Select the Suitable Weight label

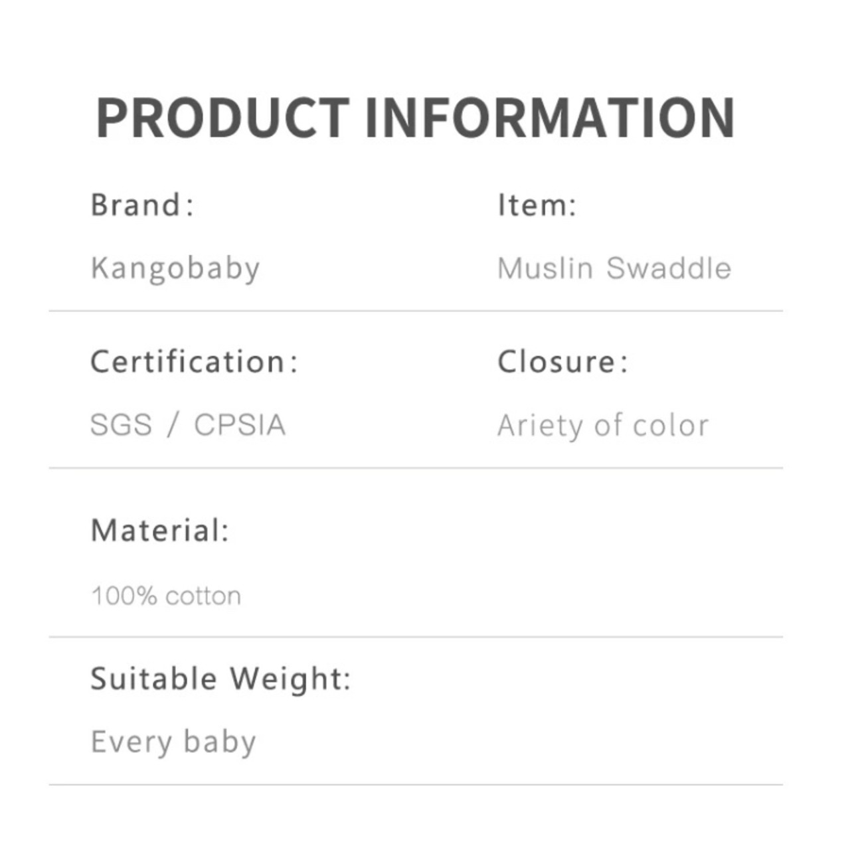click(220, 679)
